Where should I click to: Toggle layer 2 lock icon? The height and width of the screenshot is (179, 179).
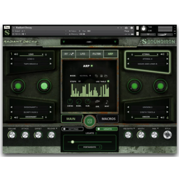[x=46, y=117]
